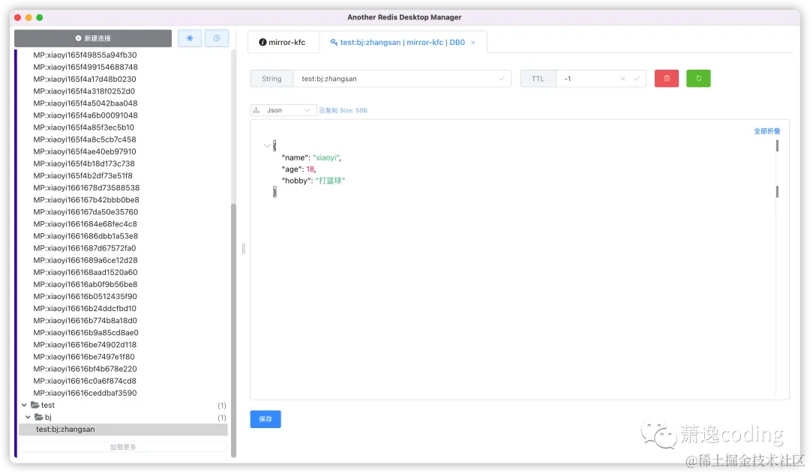Image resolution: width=810 pixels, height=473 pixels.
Task: Select key MP:xiaoyi165f4a17d48b0230
Action: (x=85, y=79)
